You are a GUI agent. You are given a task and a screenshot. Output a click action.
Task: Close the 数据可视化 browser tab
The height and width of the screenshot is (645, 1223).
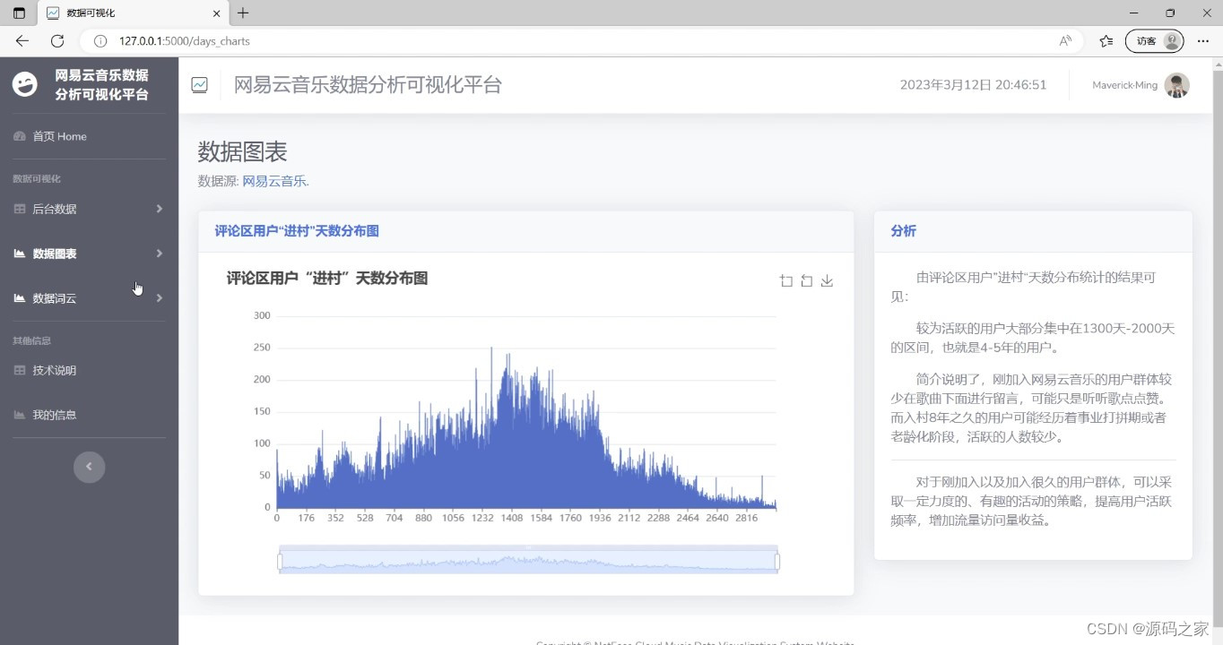pyautogui.click(x=216, y=13)
